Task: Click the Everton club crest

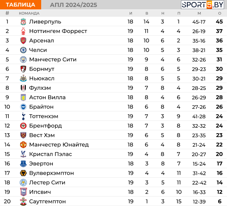Action: pos(23,163)
